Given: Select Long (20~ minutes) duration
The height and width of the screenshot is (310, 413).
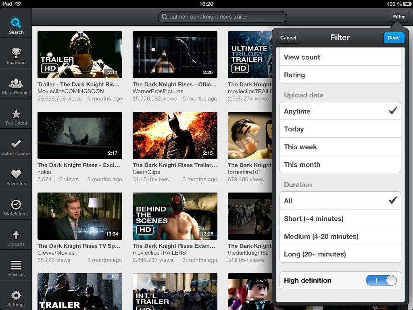Looking at the screenshot, I should 340,254.
